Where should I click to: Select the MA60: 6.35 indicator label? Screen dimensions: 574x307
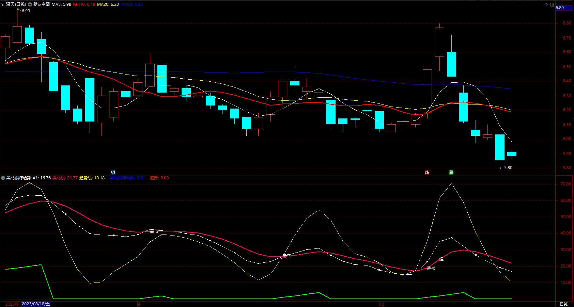[131, 4]
